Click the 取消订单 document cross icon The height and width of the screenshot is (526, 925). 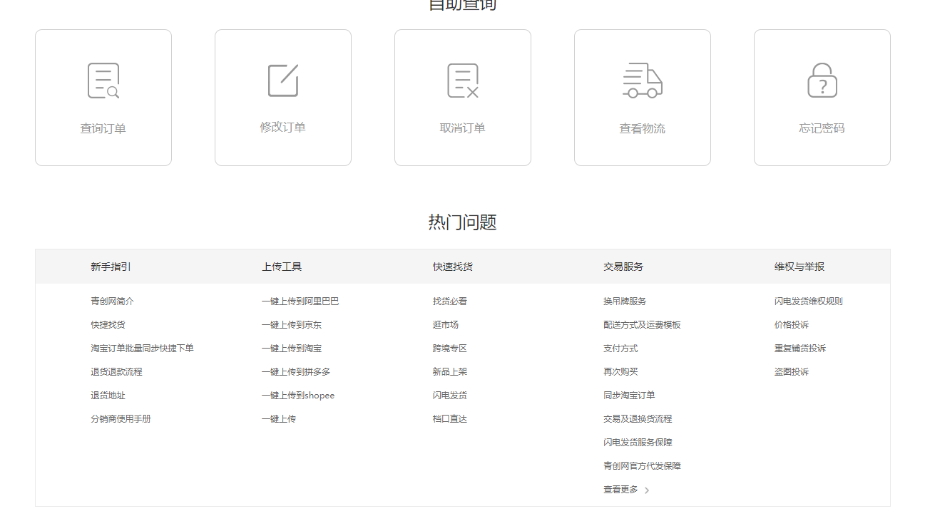click(x=463, y=81)
